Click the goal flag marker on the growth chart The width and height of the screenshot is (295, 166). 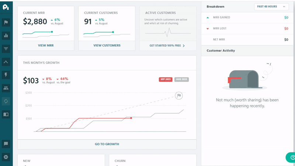[x=178, y=96]
